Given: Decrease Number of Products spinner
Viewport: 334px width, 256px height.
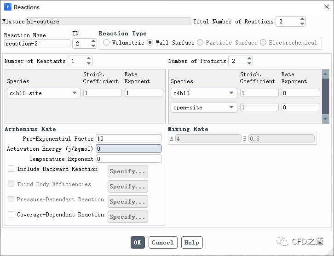Looking at the screenshot, I should tap(249, 63).
